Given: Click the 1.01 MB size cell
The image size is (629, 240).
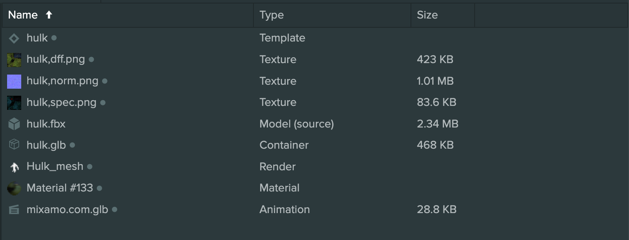Looking at the screenshot, I should coord(435,81).
